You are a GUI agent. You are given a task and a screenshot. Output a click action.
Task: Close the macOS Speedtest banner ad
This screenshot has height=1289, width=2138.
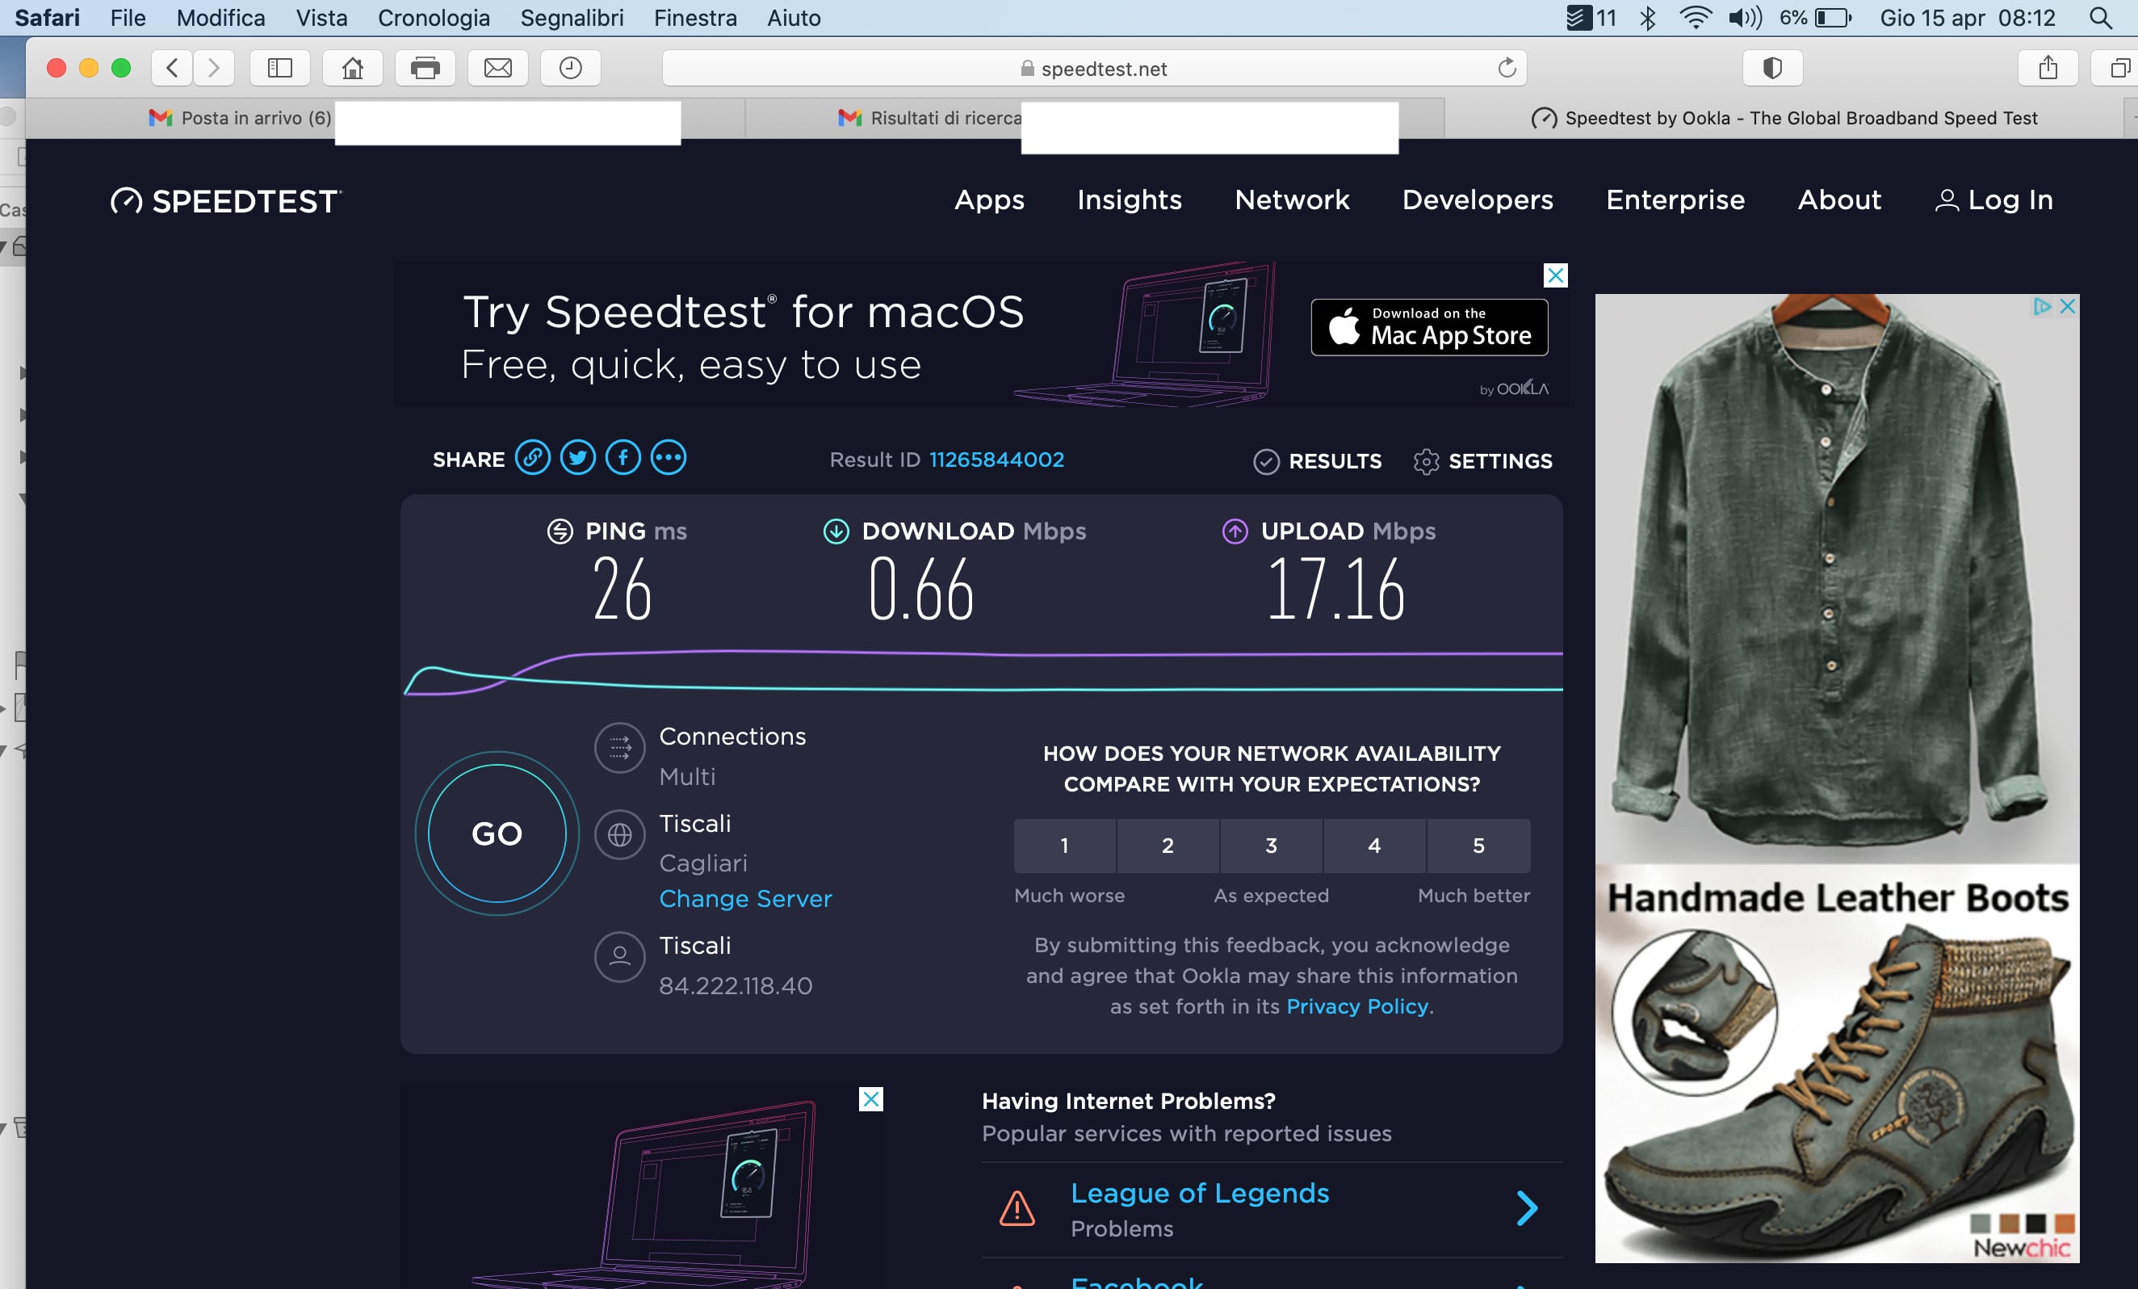click(1556, 275)
